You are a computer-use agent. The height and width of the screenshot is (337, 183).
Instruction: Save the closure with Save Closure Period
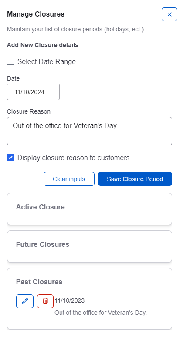click(x=135, y=179)
